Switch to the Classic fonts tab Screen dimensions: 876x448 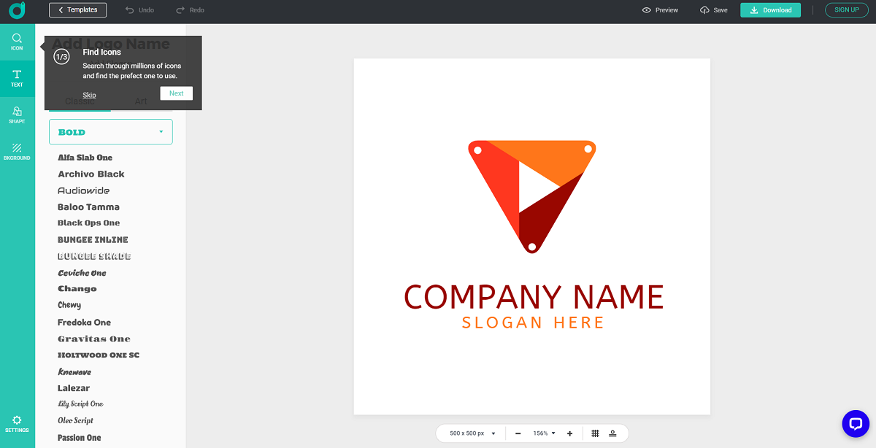(79, 101)
